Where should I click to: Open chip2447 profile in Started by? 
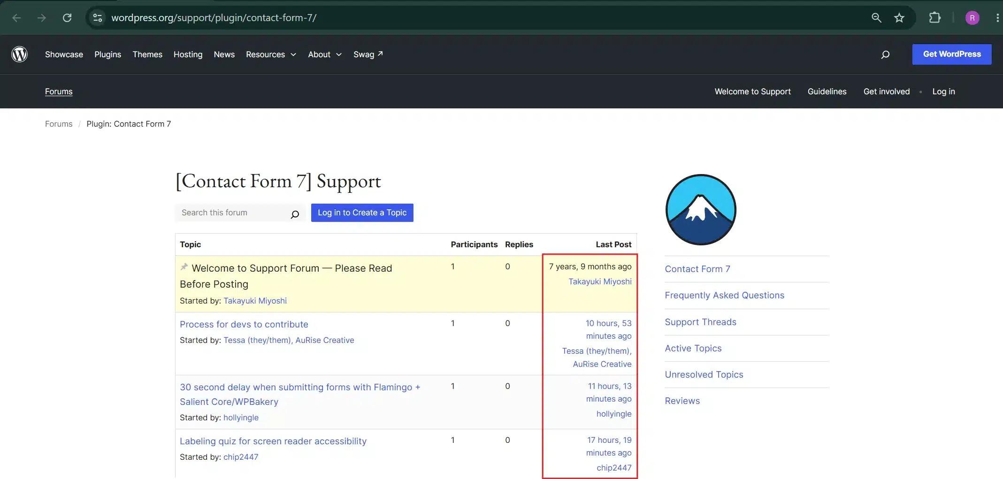(241, 457)
